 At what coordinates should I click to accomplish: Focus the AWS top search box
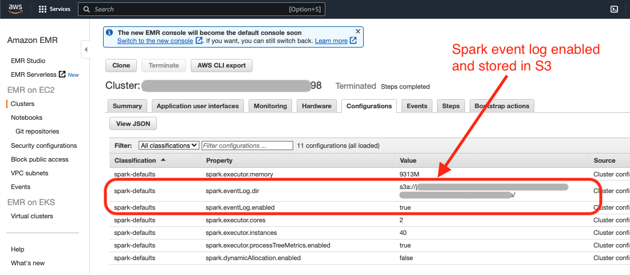[x=201, y=9]
